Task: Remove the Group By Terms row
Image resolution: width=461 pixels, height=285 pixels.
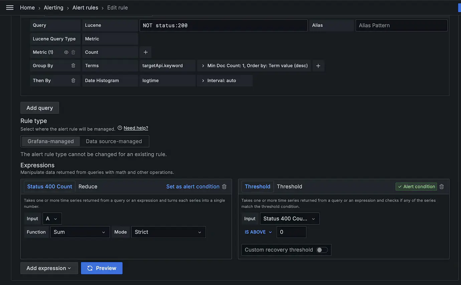Action: coord(73,65)
